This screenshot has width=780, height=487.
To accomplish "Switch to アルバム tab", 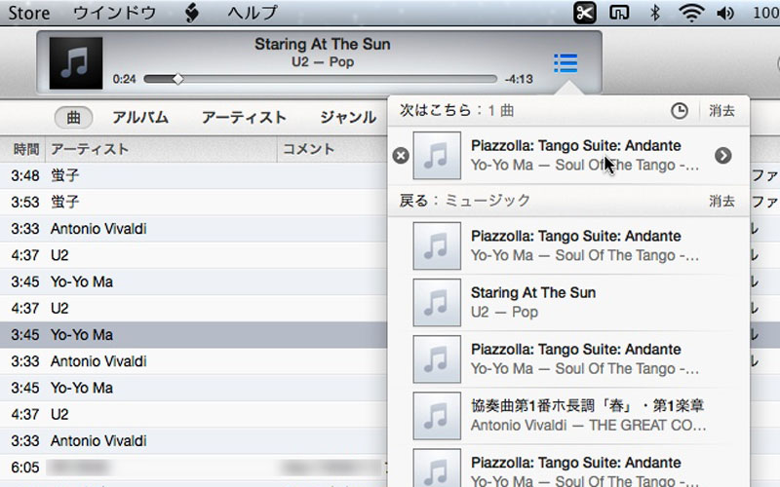I will (x=140, y=117).
